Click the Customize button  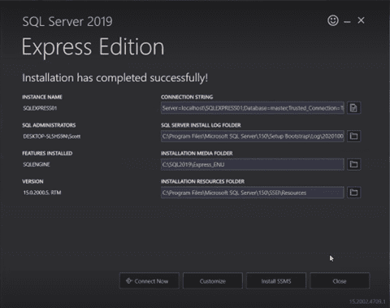tap(213, 281)
